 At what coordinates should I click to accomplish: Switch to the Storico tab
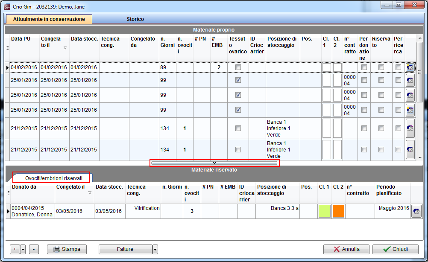135,19
